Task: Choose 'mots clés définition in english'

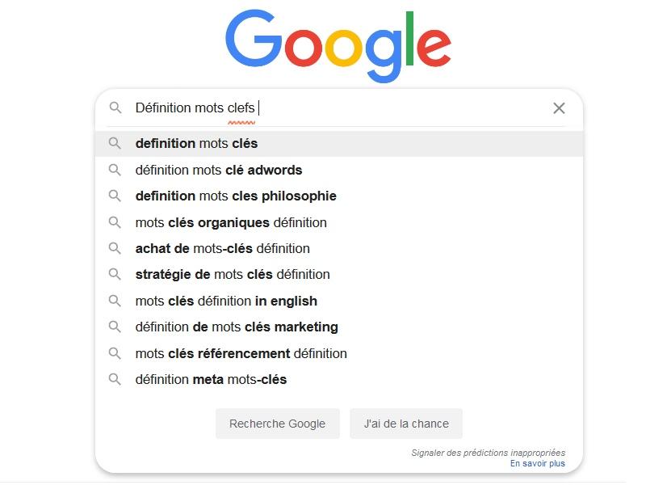Action: (x=339, y=301)
